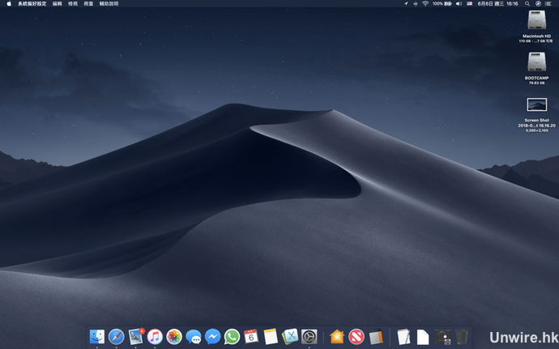The image size is (559, 349).
Task: Click the menu bar icon left of Wi-Fi
Action: (x=416, y=3)
